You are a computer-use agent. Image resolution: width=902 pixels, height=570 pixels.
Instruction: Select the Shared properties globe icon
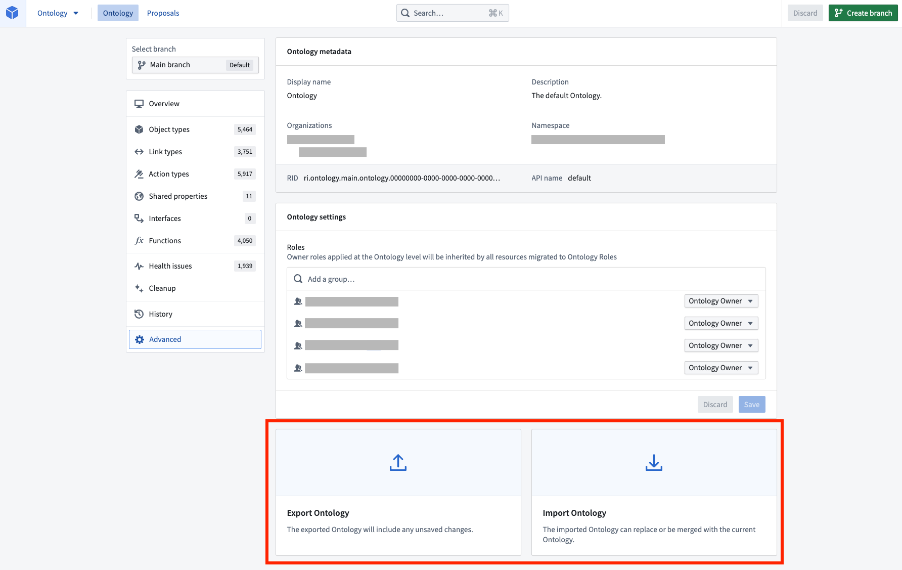[139, 196]
